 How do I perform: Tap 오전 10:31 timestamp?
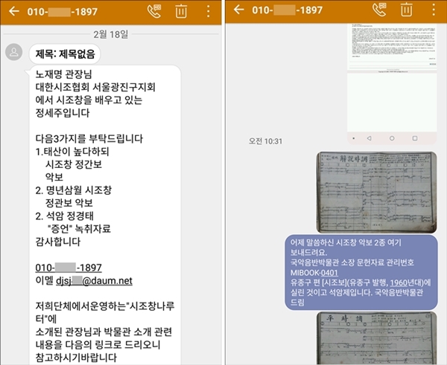[265, 141]
